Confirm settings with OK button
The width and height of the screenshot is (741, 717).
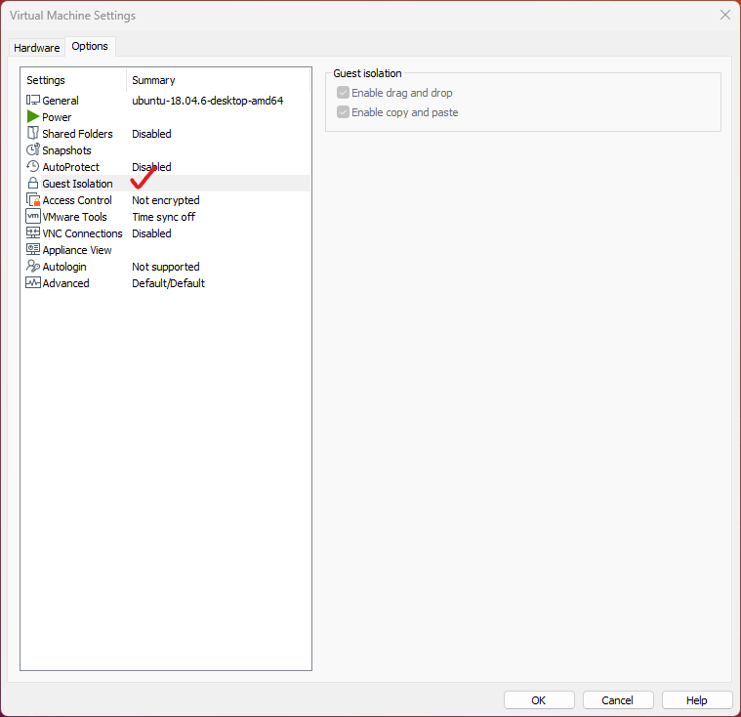(x=539, y=700)
